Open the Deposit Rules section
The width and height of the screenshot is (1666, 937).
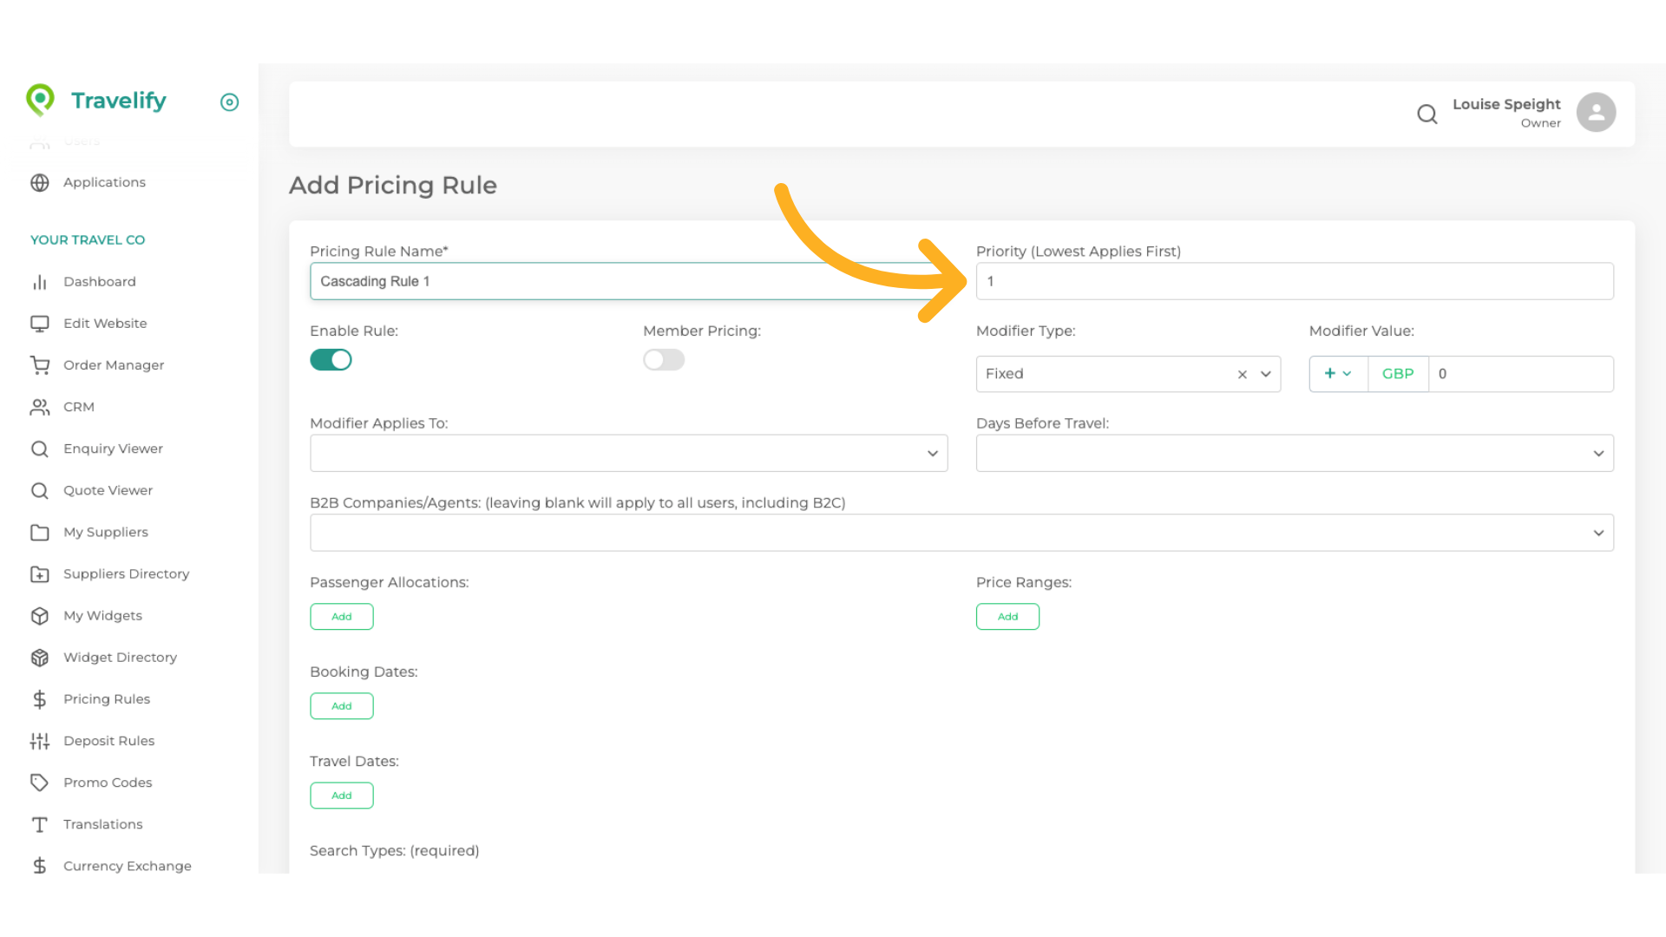(109, 740)
